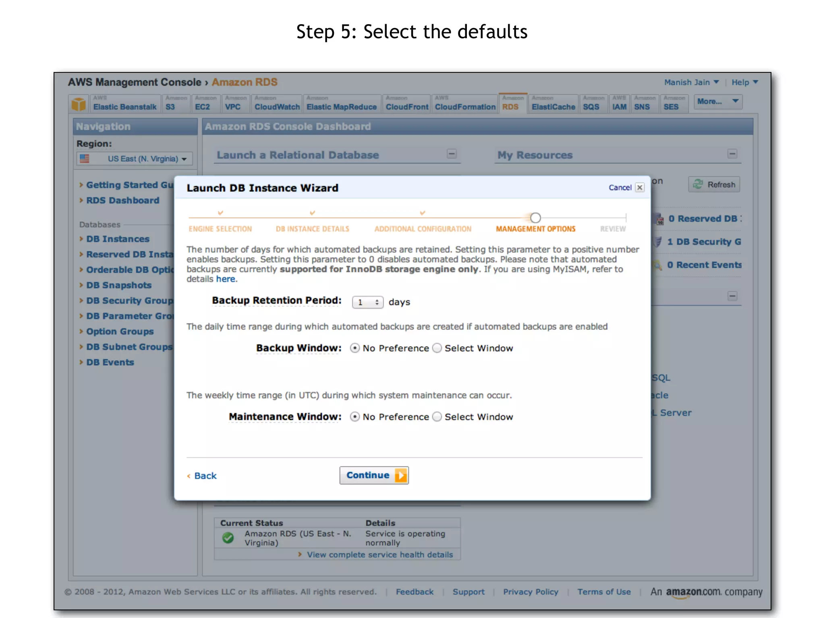Collapse the lower right panel minus icon
Viewport: 825px width, 618px height.
tap(732, 296)
